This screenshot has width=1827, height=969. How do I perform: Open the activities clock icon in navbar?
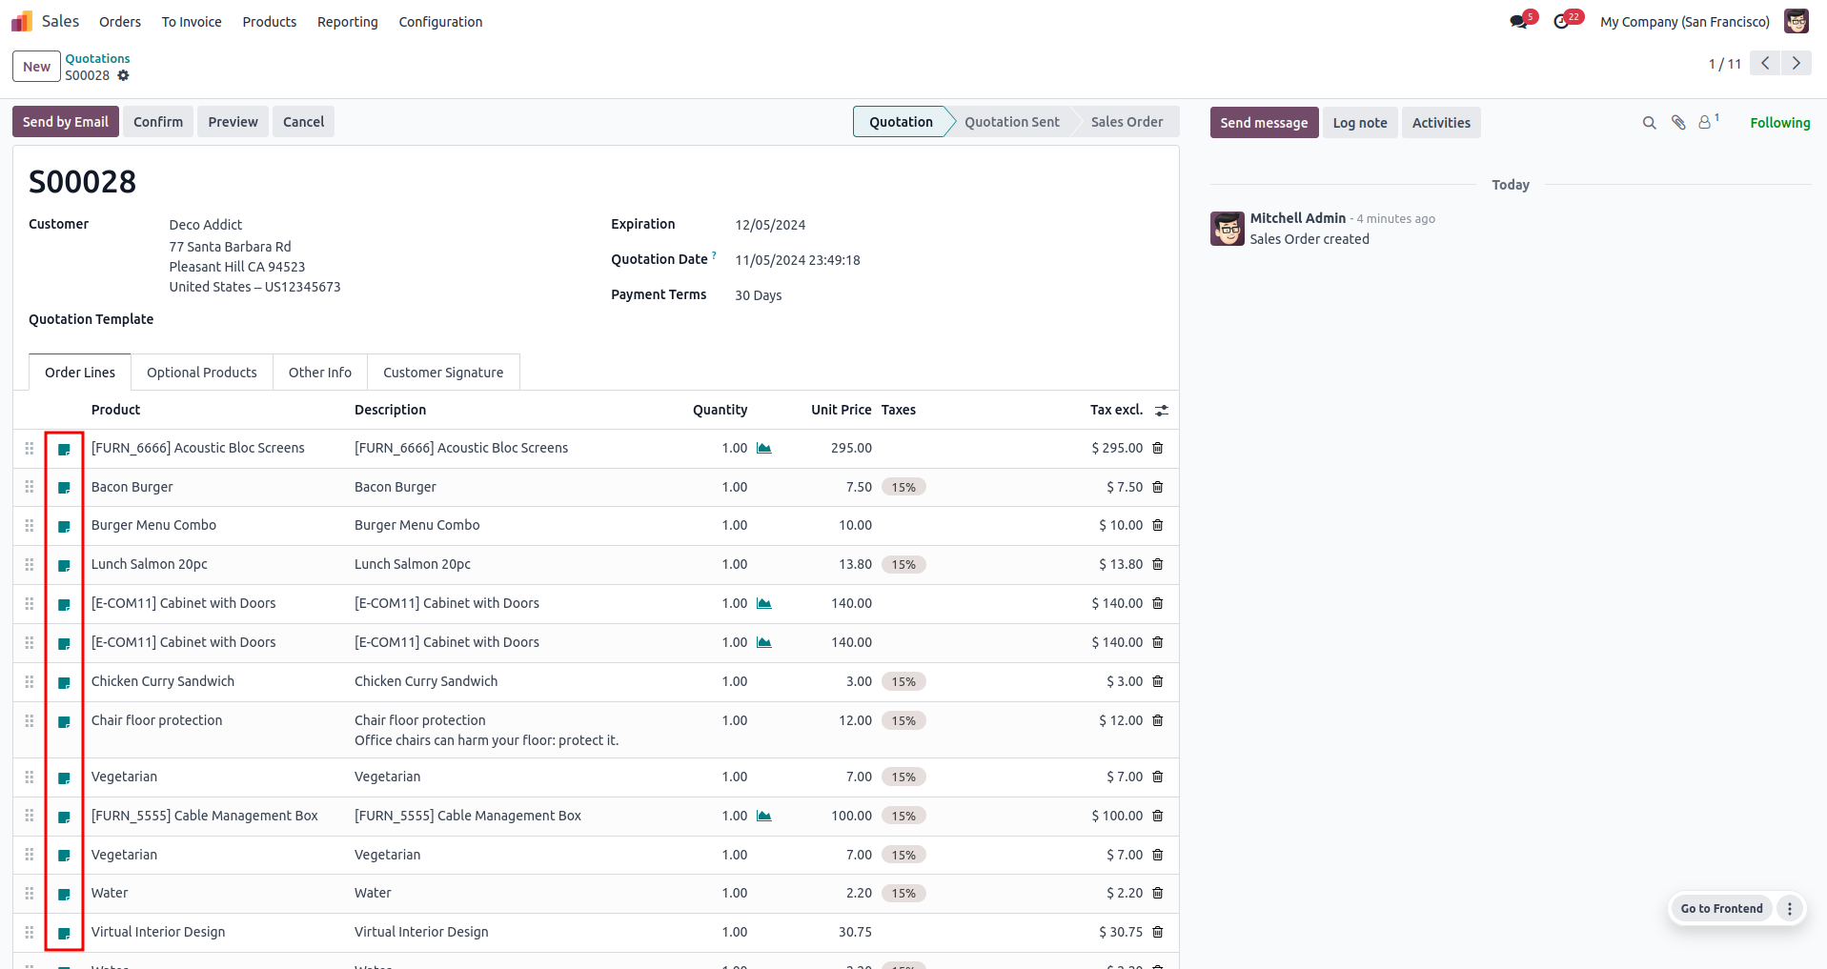[1561, 22]
